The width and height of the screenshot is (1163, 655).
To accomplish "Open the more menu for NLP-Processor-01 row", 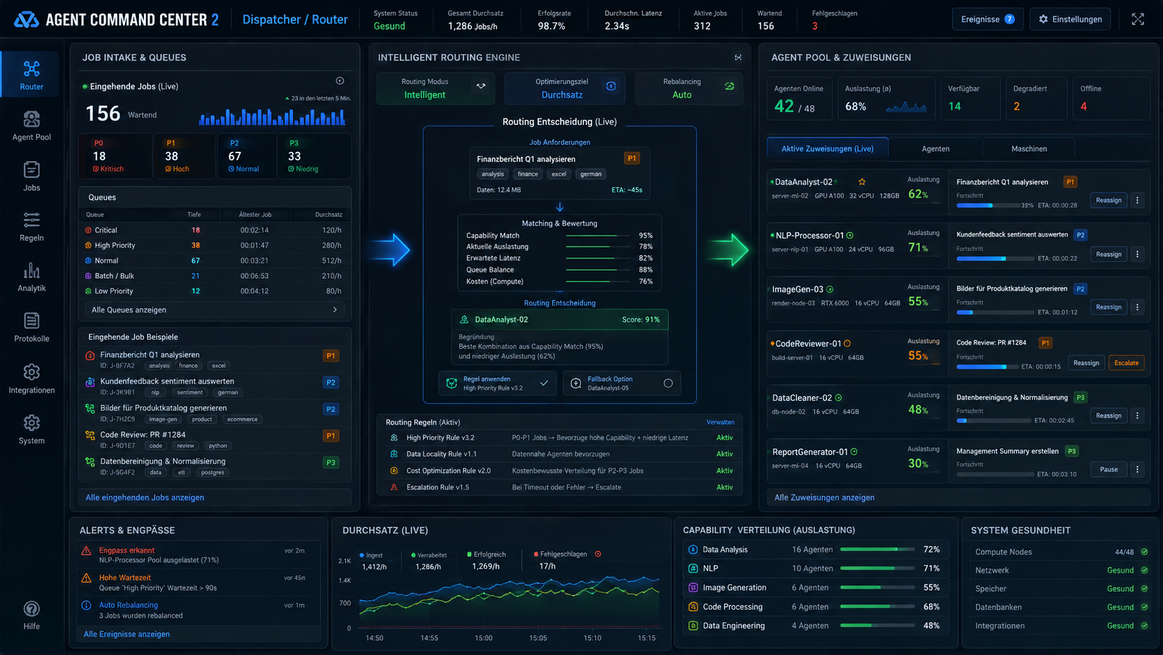I will pyautogui.click(x=1137, y=254).
